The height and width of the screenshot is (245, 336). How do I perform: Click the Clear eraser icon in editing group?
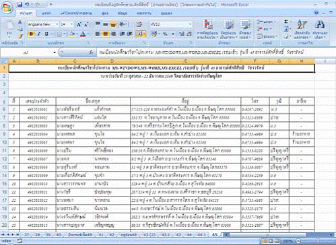[x=286, y=36]
